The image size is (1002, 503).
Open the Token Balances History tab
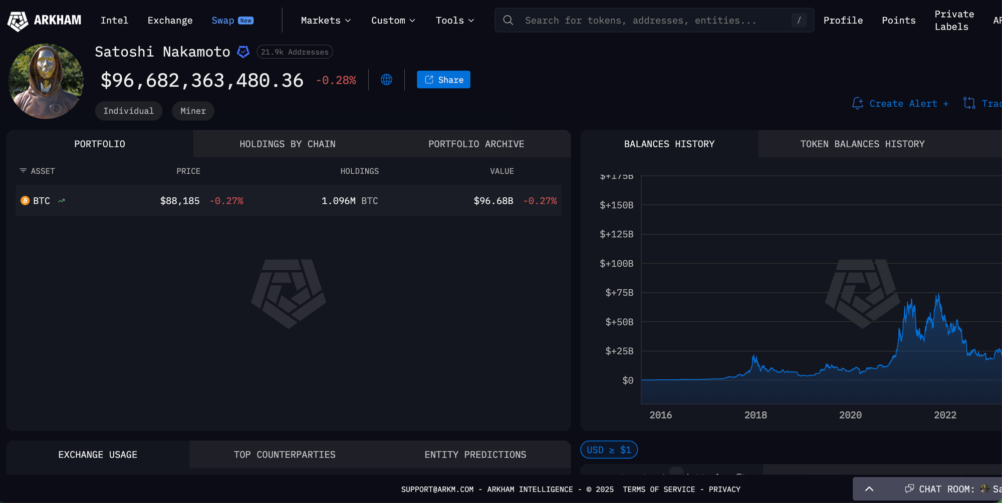pyautogui.click(x=862, y=144)
